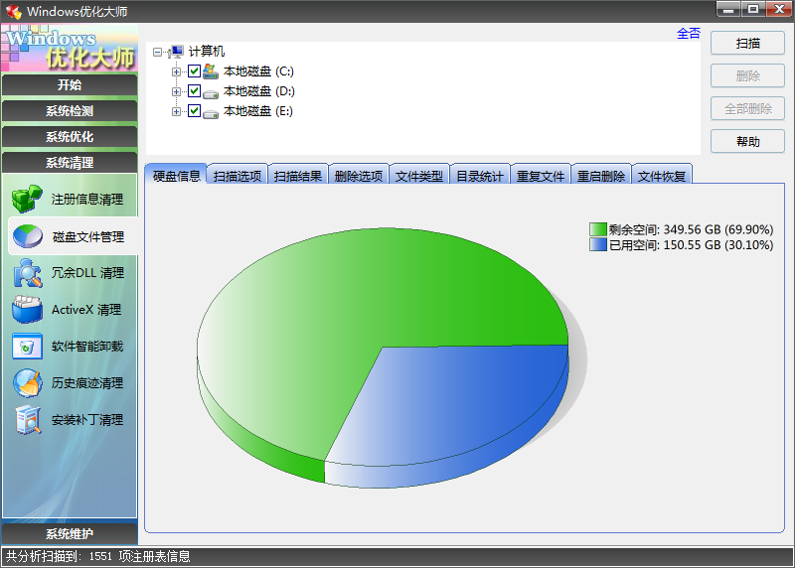Switch to the 文件恢复 tab

(x=662, y=176)
